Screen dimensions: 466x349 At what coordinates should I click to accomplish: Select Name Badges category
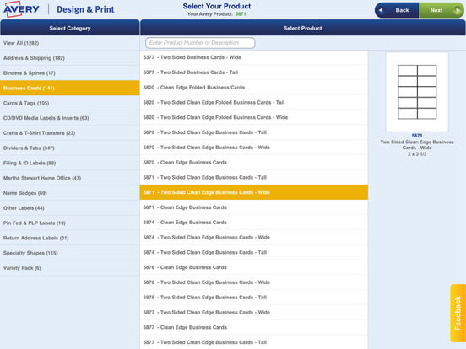tap(69, 193)
